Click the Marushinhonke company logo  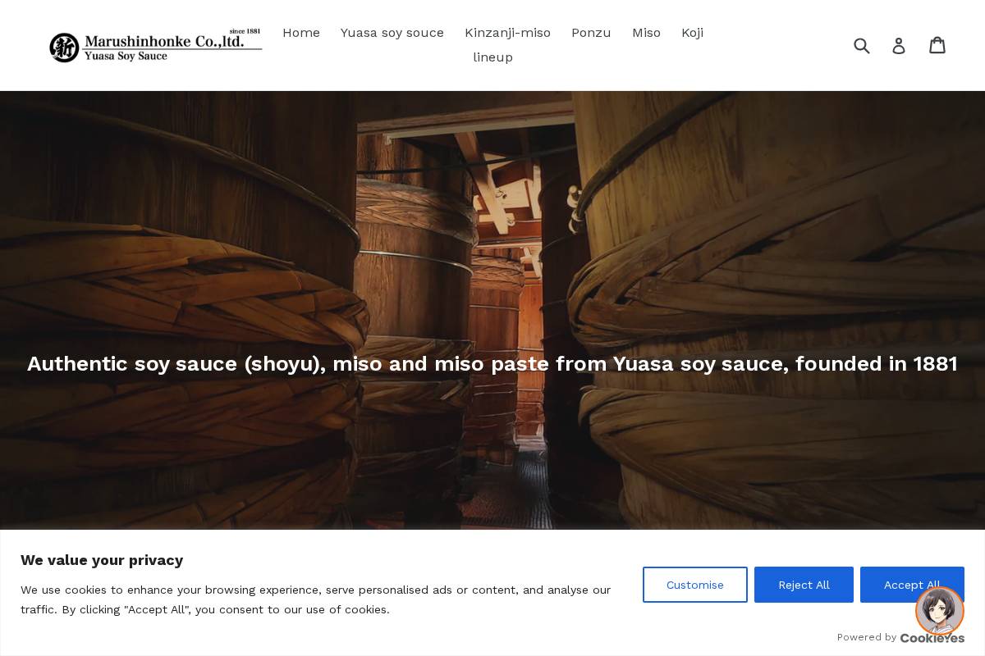tap(156, 45)
